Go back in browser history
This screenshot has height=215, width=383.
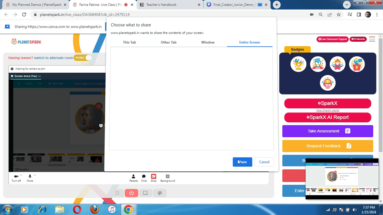click(x=6, y=15)
